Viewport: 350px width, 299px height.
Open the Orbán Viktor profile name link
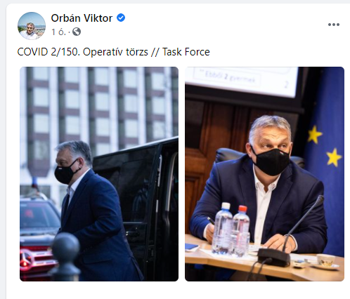coord(82,18)
